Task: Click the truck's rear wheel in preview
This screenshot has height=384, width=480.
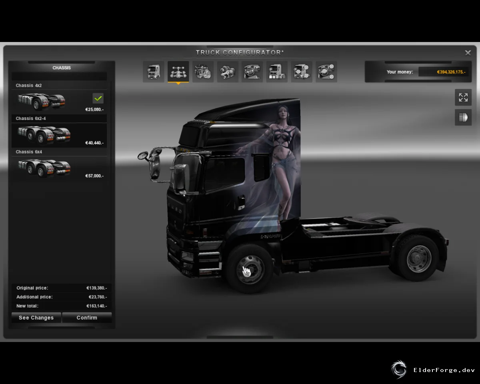Action: click(x=418, y=258)
